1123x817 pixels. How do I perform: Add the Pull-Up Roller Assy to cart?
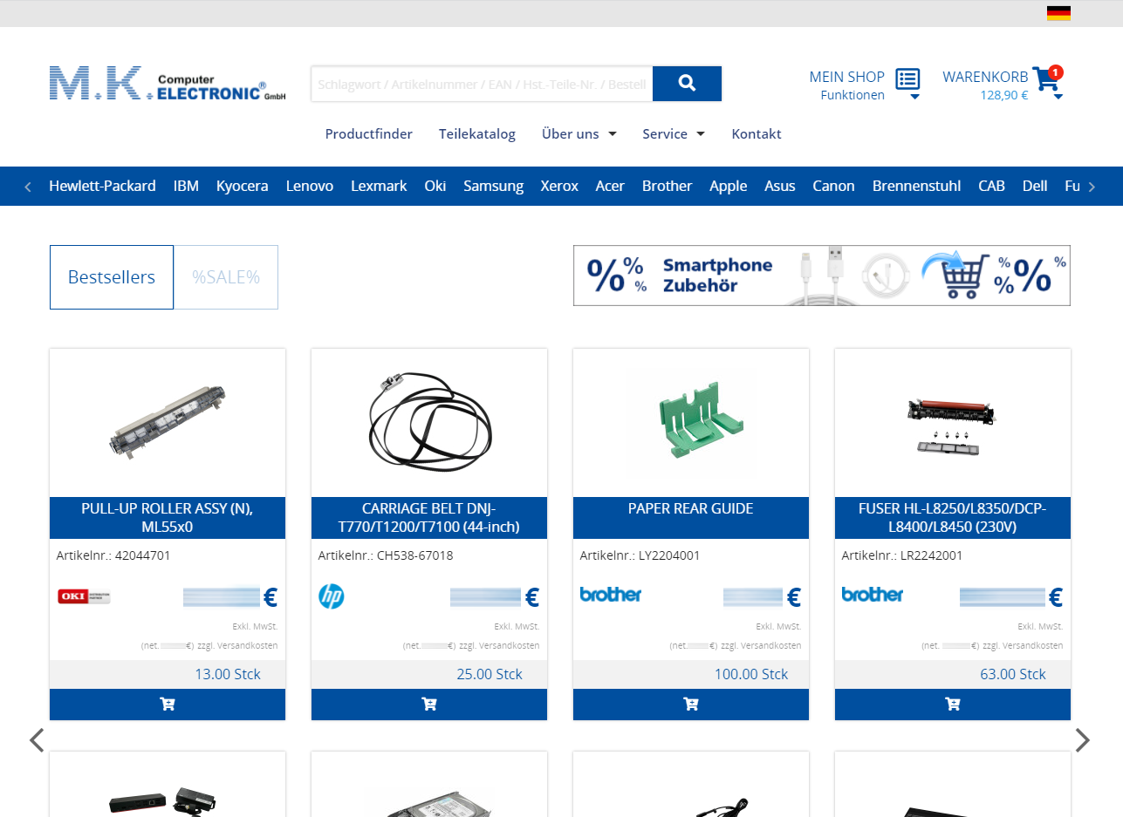coord(167,705)
